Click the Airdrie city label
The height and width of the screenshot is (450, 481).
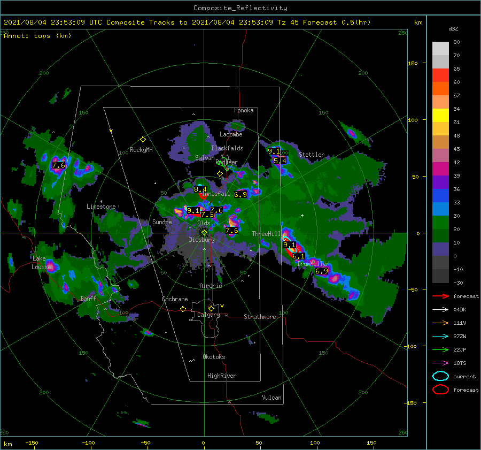pyautogui.click(x=211, y=286)
